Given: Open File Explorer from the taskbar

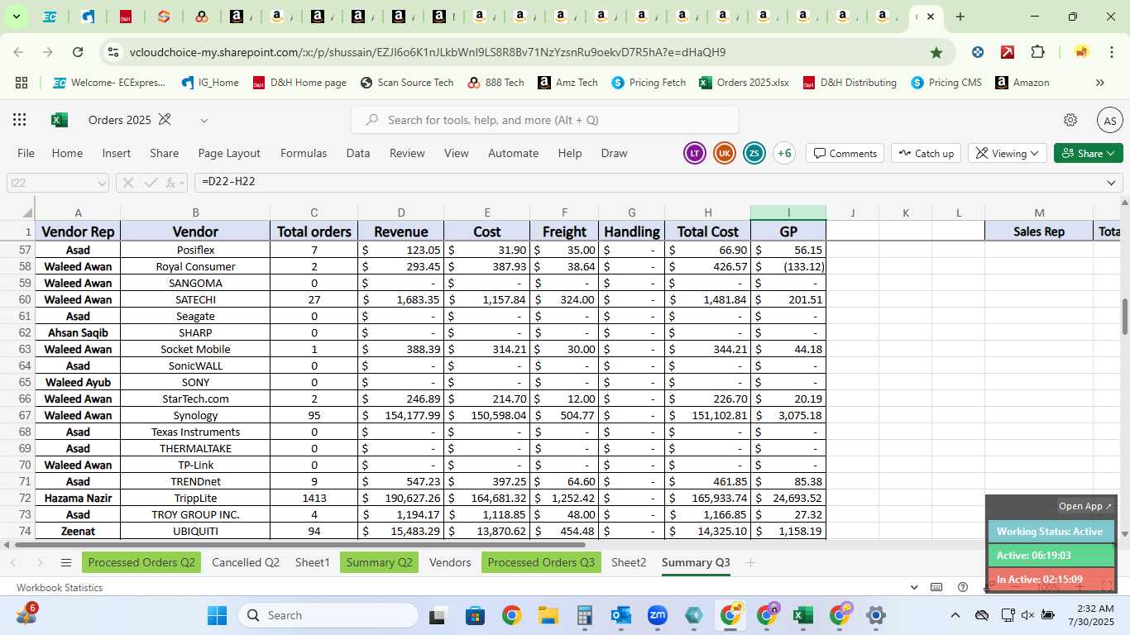Looking at the screenshot, I should (548, 615).
